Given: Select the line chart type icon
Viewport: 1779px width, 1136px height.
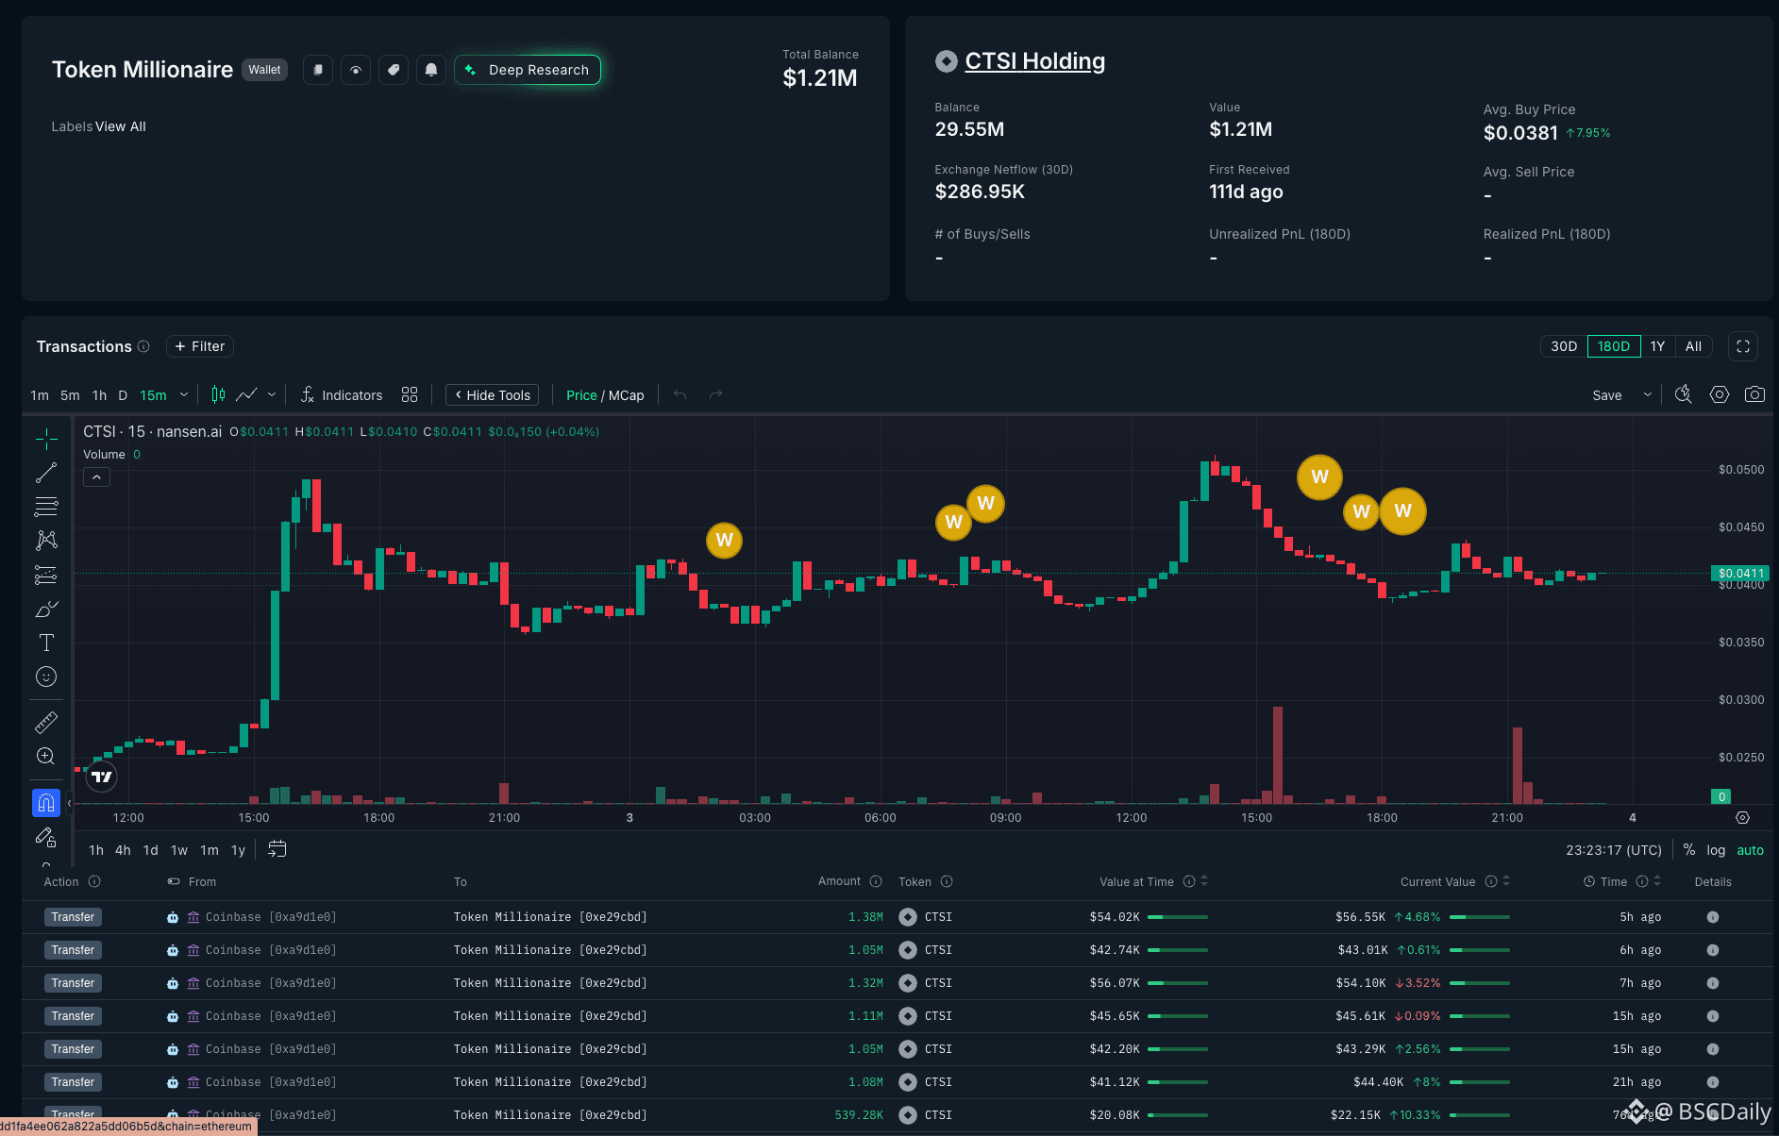Looking at the screenshot, I should point(246,394).
